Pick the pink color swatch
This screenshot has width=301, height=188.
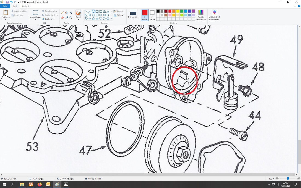pyautogui.click(x=170, y=15)
